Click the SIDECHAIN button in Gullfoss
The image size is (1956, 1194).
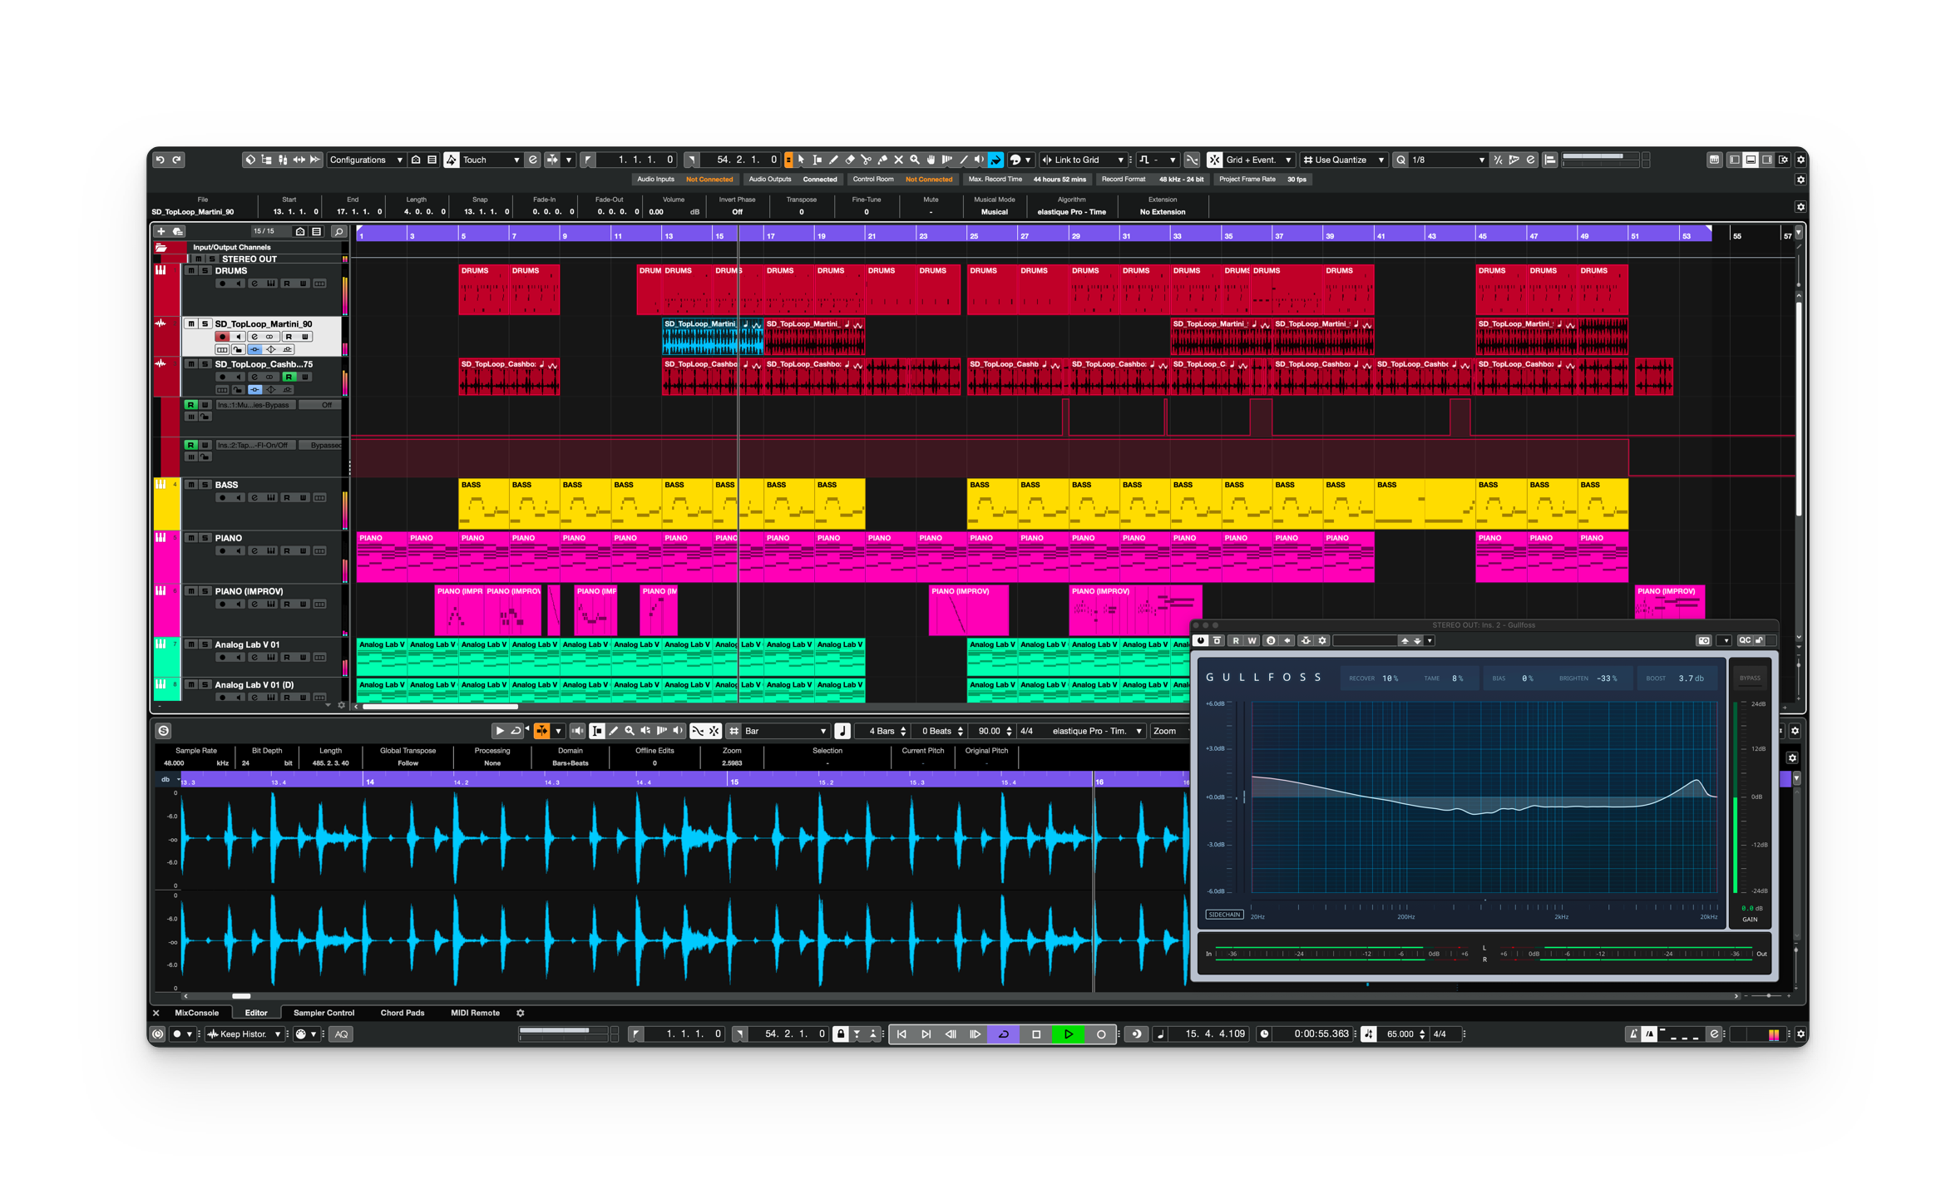[x=1224, y=915]
